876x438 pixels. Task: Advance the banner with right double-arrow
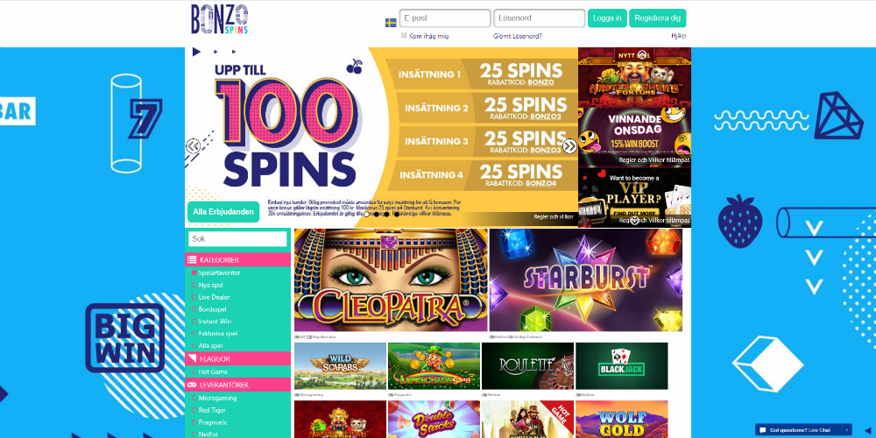569,146
